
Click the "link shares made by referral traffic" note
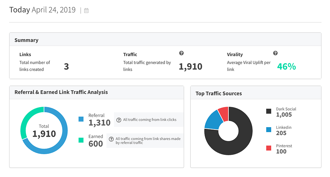click(148, 141)
